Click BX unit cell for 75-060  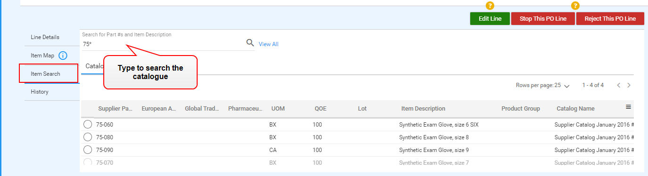(x=273, y=125)
